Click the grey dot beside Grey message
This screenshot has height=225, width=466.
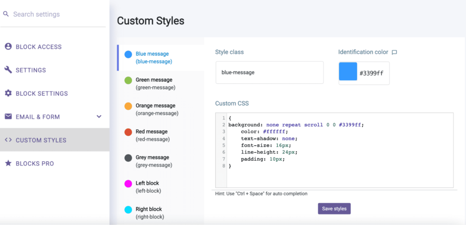tap(128, 158)
